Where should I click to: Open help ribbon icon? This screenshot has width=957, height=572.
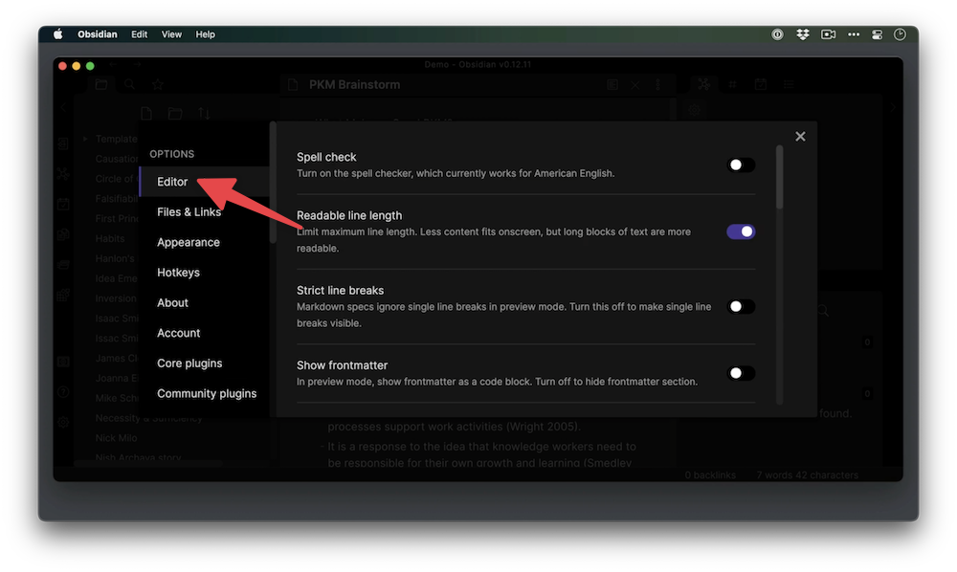click(x=63, y=392)
